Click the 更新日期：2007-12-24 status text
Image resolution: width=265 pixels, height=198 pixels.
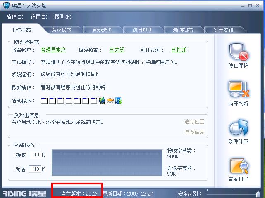coord(129,193)
